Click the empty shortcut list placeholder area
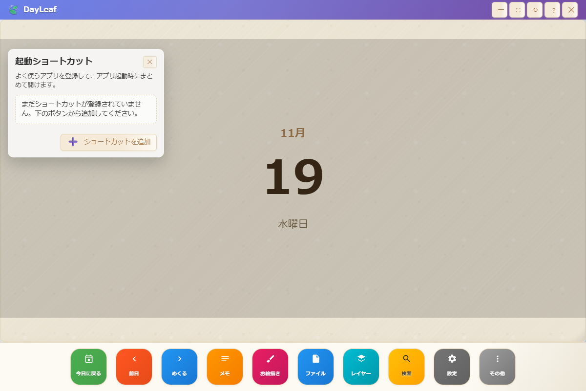This screenshot has width=586, height=391. (85, 109)
